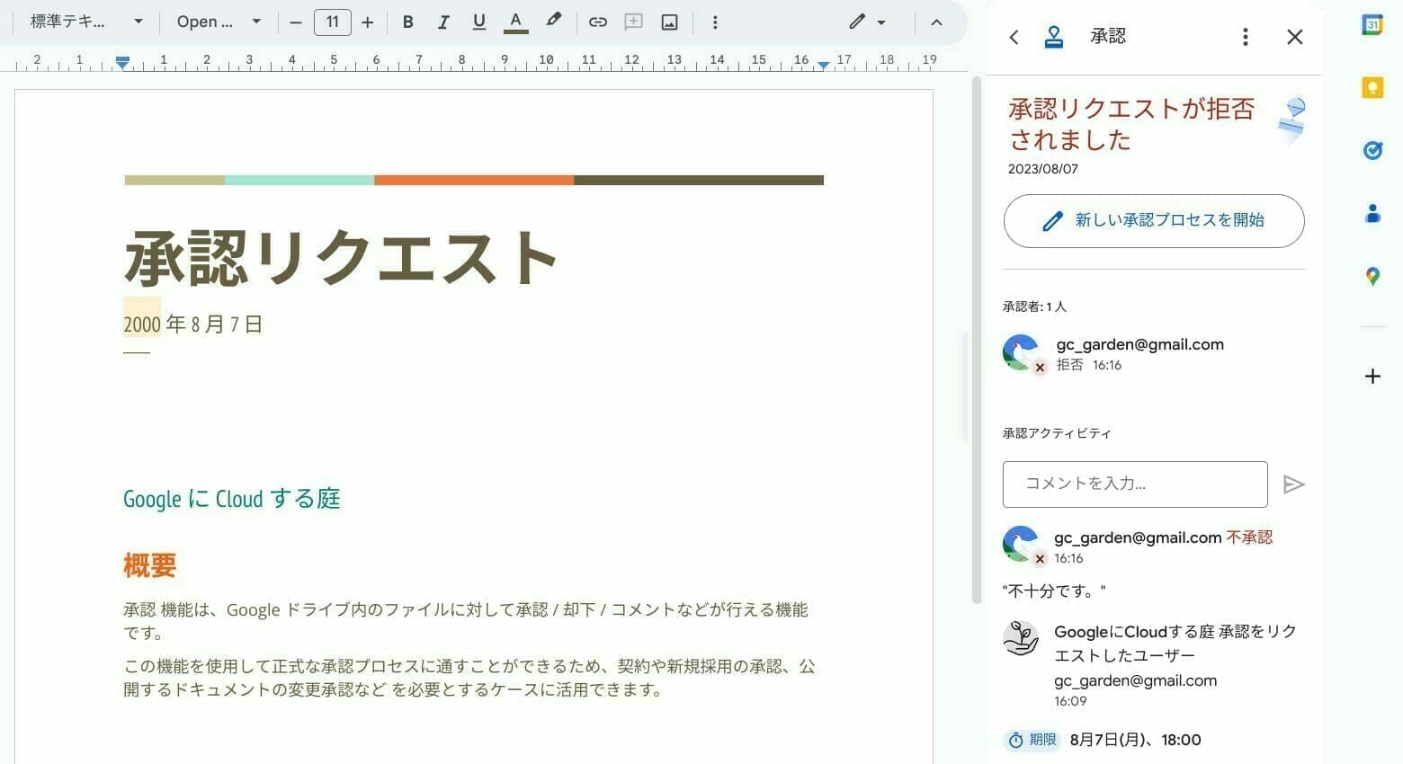Open Google Tasks in the side rail
Screen dimensions: 1403x764
[x=1372, y=150]
